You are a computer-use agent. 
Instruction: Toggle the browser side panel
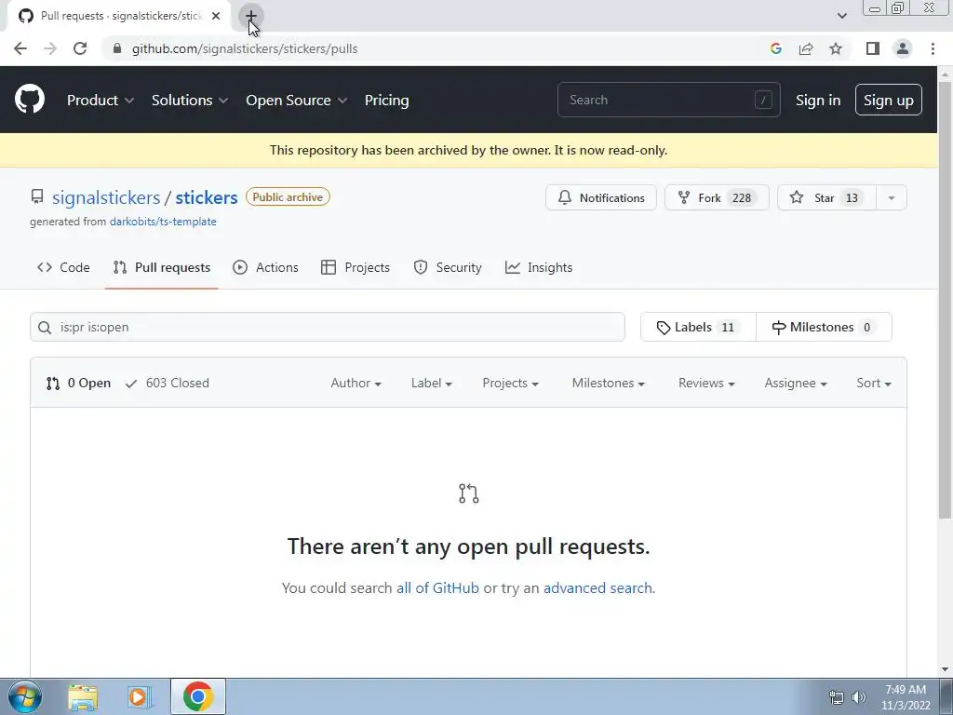(x=873, y=48)
